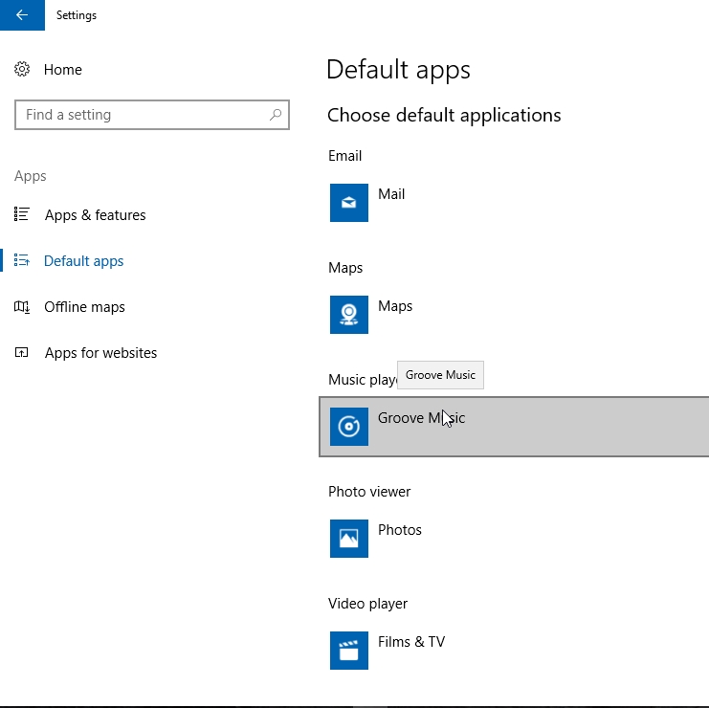Click the Default apps sidebar icon
This screenshot has width=709, height=708.
click(x=22, y=260)
